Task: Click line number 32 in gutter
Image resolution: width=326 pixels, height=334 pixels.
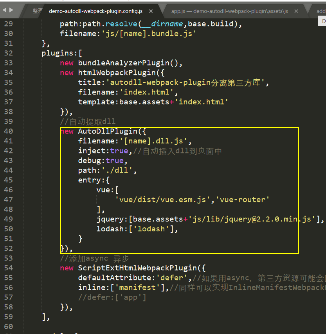Action: [9, 53]
